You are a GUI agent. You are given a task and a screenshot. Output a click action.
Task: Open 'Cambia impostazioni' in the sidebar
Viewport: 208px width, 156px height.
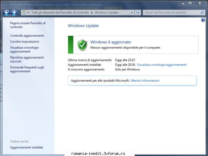point(25,42)
